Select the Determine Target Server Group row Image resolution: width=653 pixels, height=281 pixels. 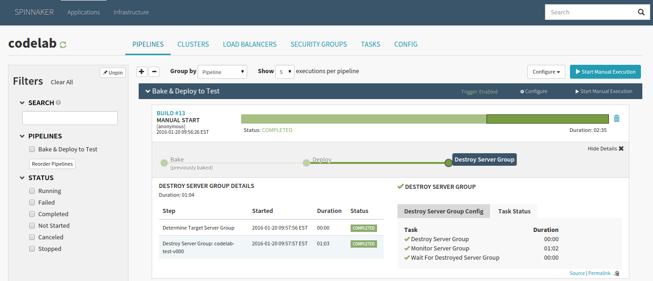point(271,228)
